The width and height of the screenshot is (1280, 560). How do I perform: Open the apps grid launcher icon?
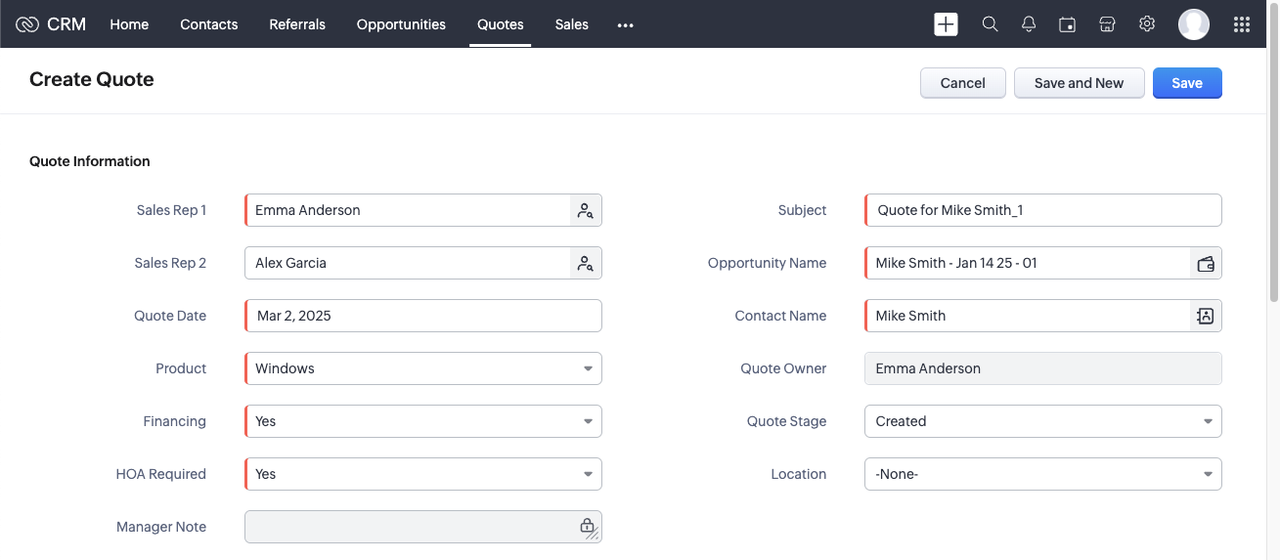[1242, 24]
